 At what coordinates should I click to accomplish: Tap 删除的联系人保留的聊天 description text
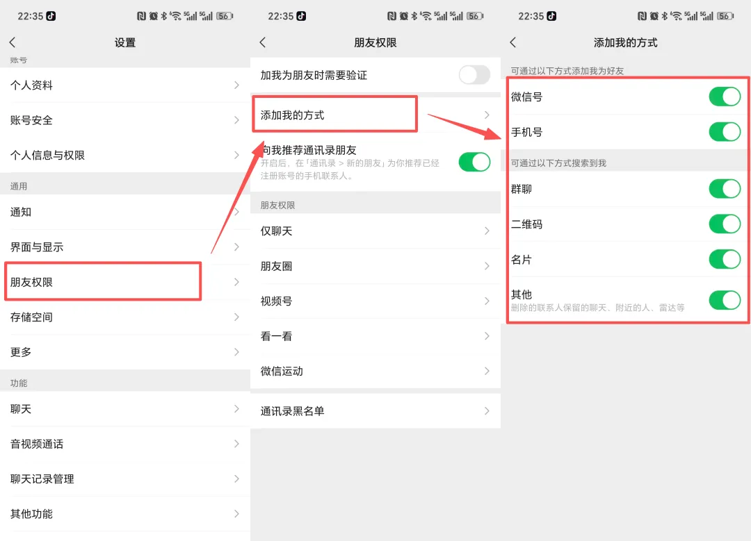(597, 308)
